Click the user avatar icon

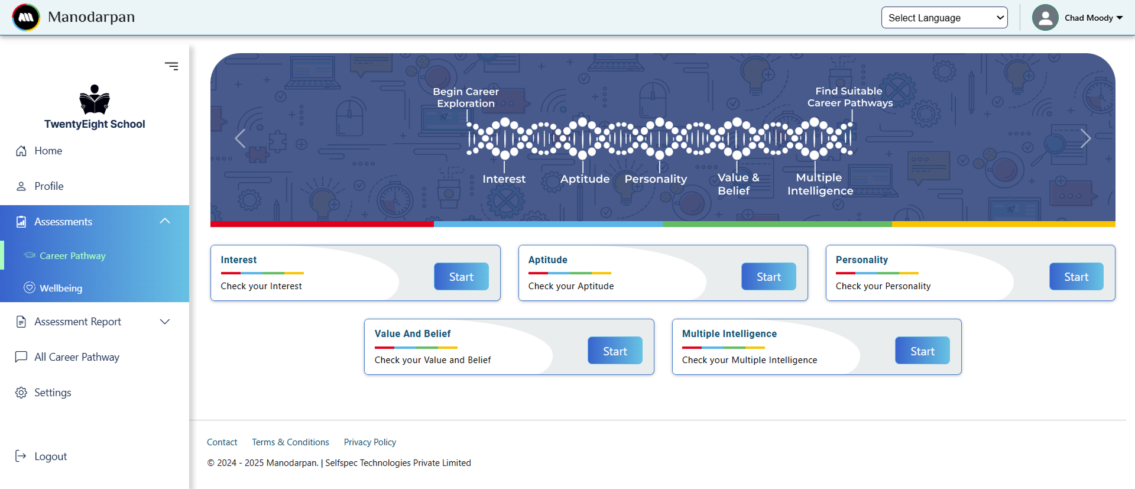[1045, 18]
